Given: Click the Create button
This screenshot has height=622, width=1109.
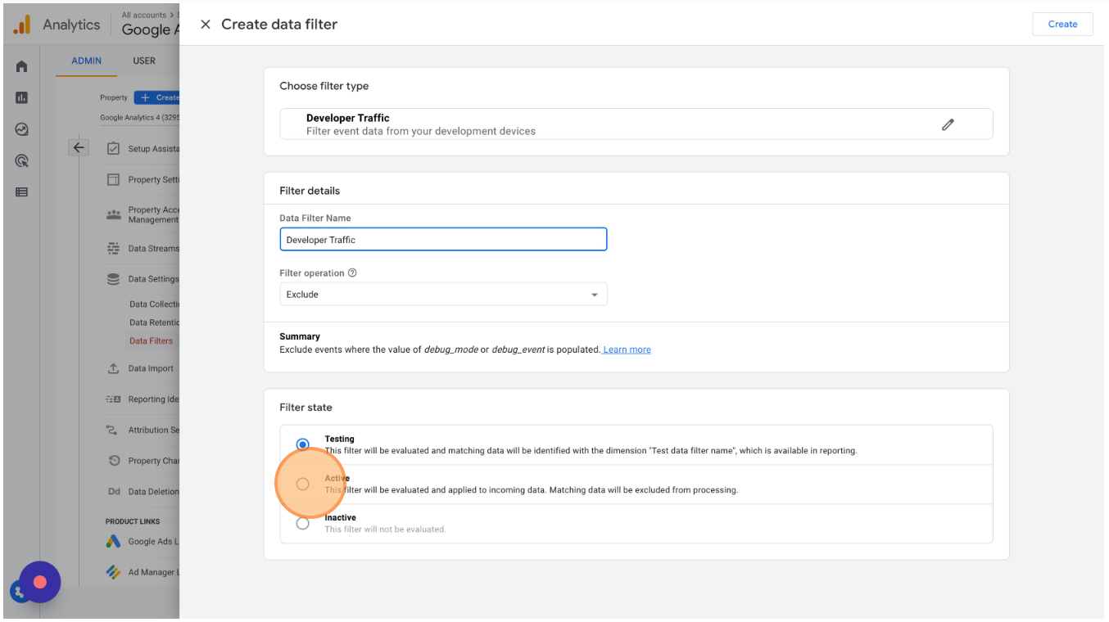Looking at the screenshot, I should tap(1062, 25).
